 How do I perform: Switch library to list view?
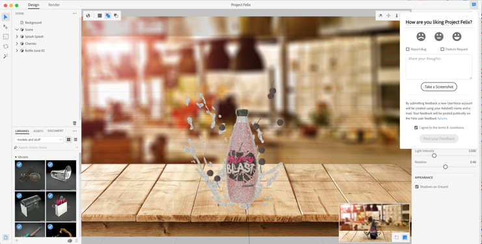point(75,139)
